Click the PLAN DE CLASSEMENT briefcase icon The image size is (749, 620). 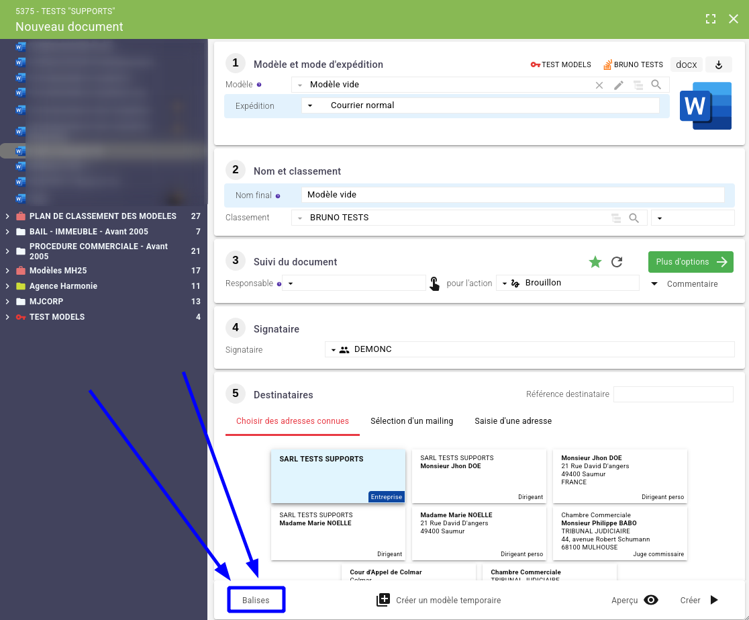(21, 216)
